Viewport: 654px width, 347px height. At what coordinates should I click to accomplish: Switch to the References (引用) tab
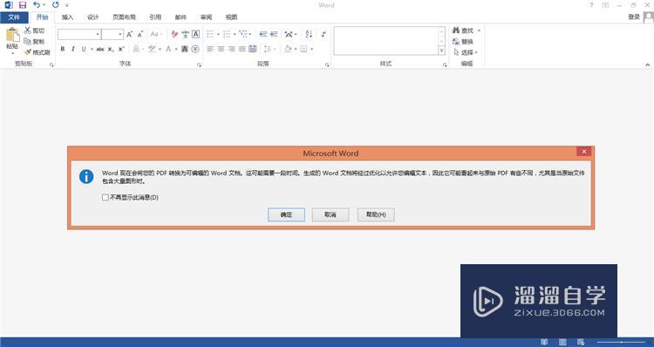[155, 17]
